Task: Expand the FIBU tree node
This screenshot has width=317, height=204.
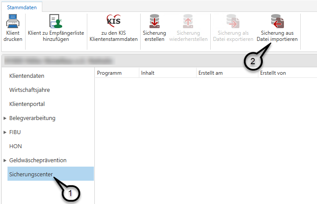Action: click(x=5, y=132)
